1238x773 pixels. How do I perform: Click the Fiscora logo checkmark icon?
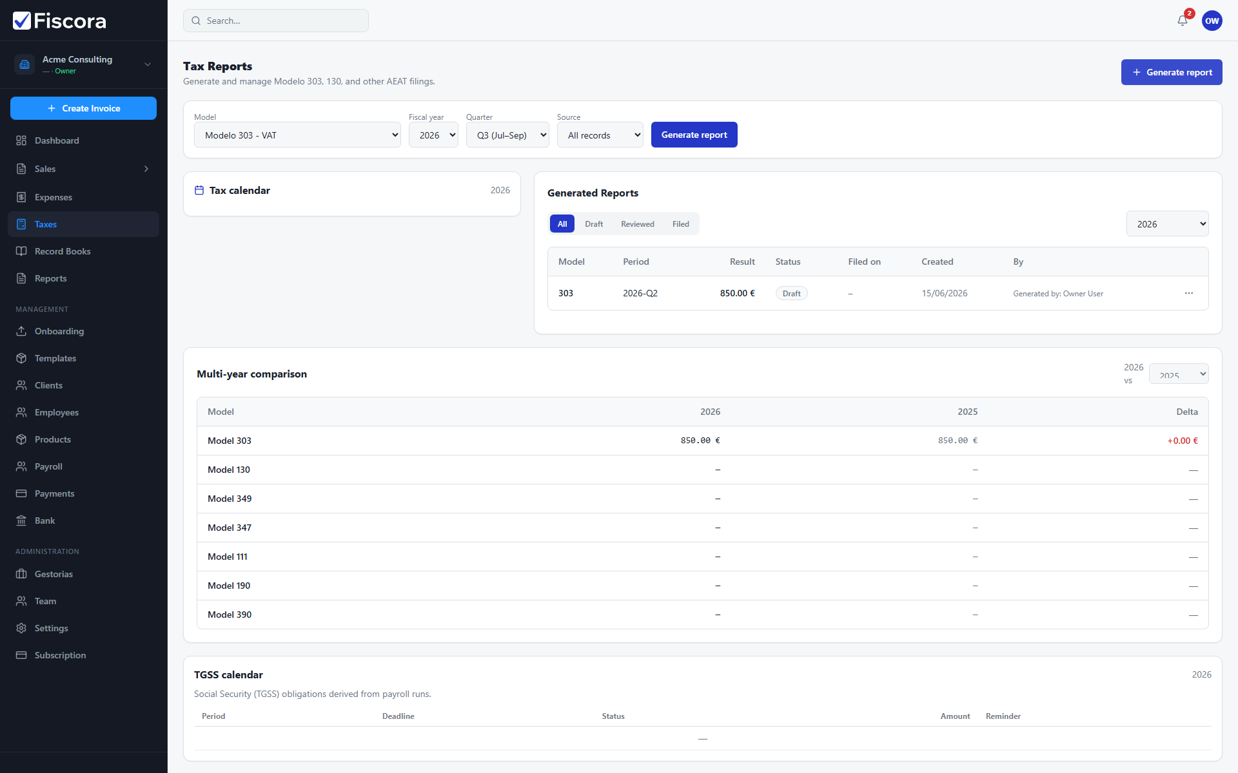22,21
